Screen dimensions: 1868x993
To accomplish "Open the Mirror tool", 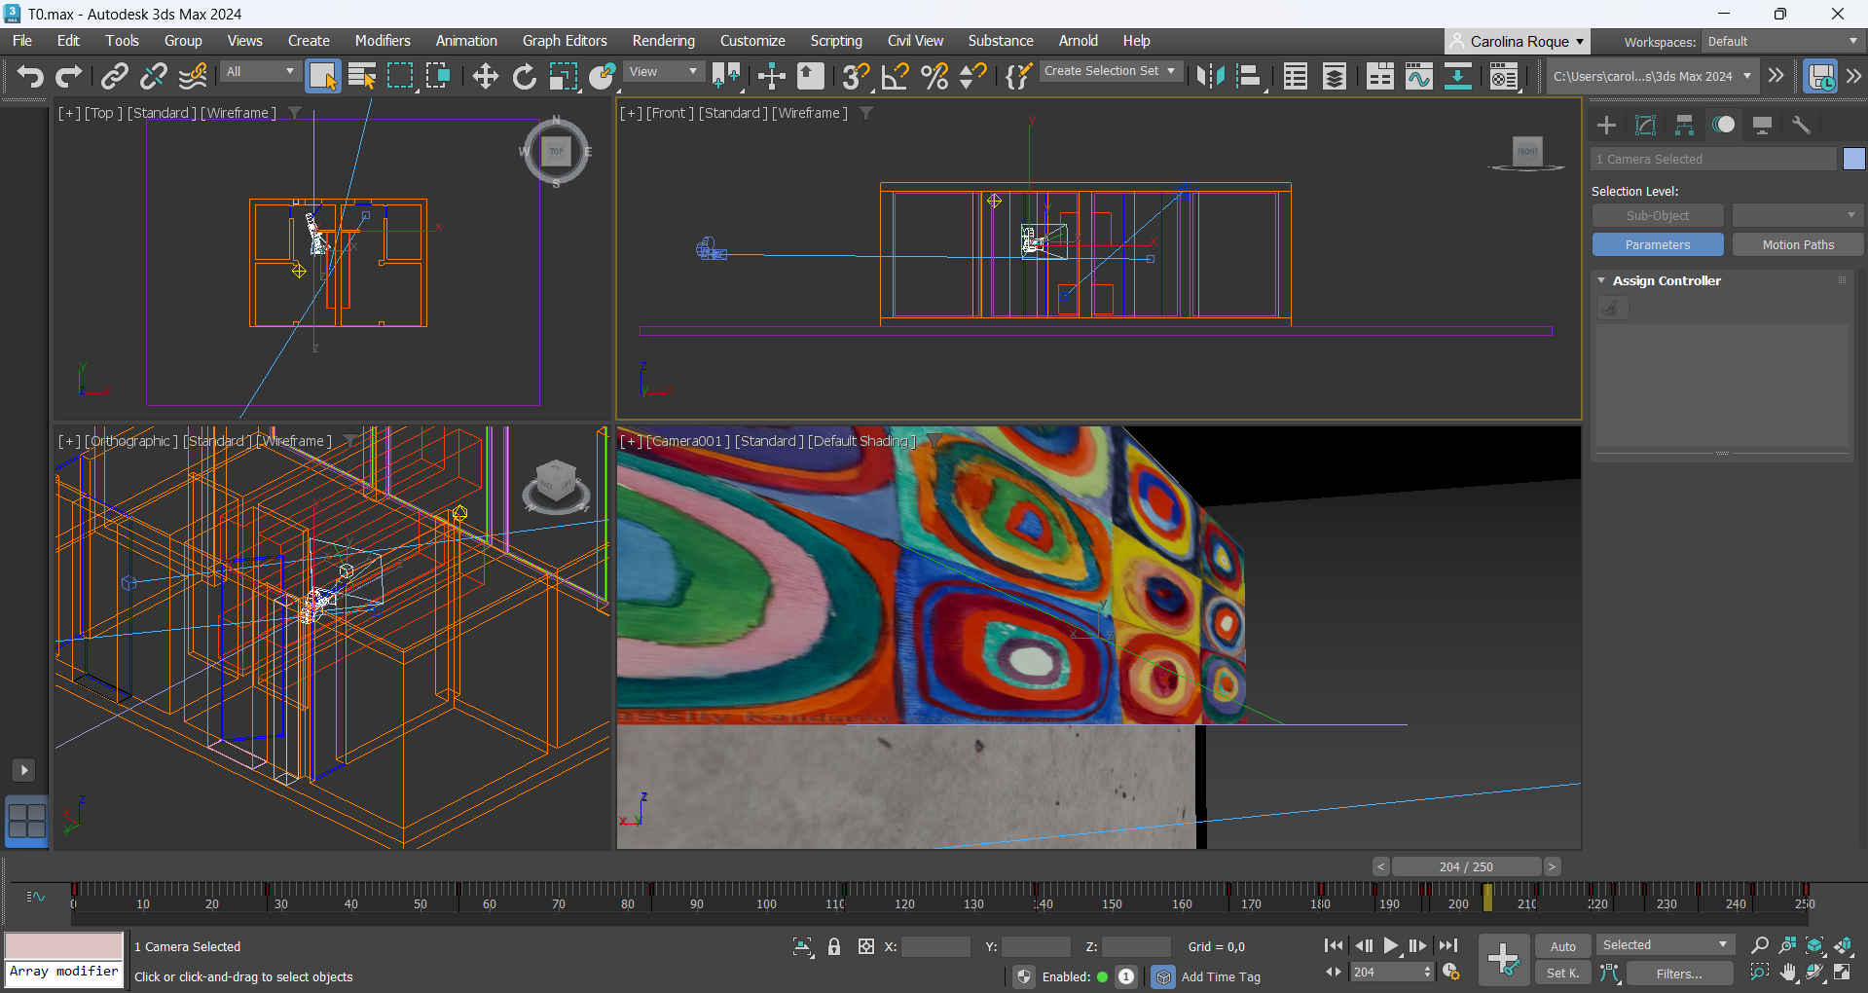I will (1210, 76).
